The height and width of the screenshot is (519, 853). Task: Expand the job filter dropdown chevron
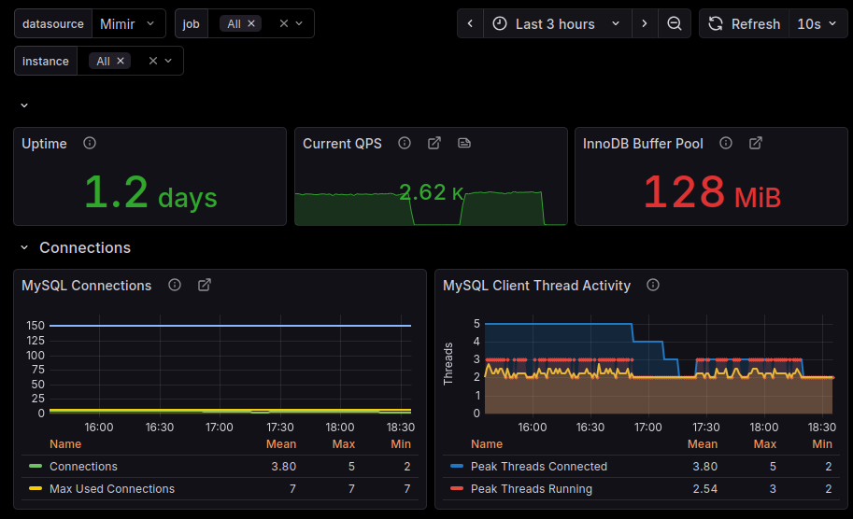299,23
